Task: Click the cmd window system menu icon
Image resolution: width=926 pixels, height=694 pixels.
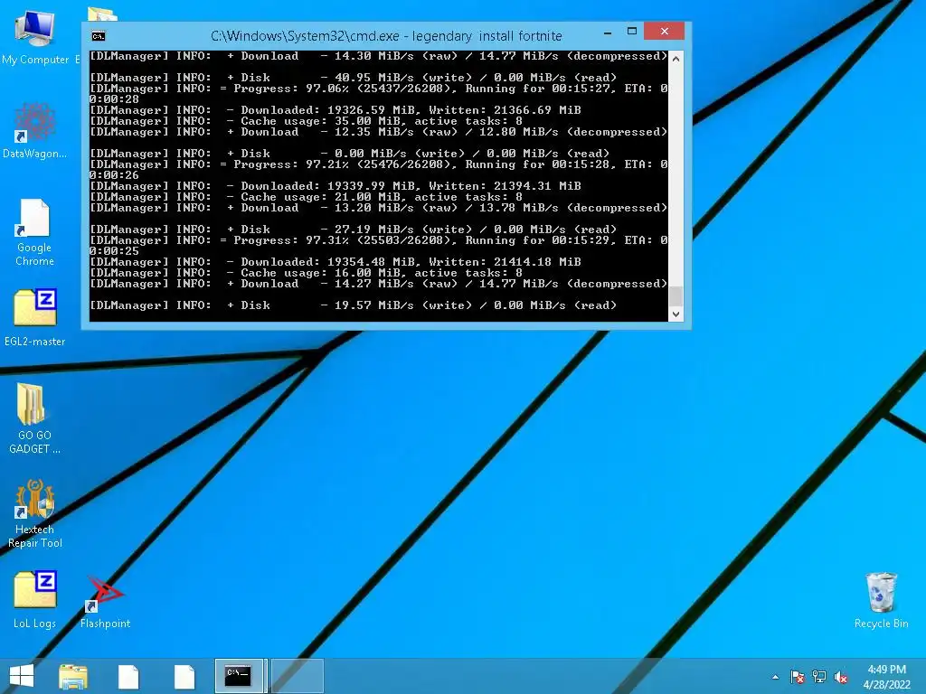Action: coord(99,36)
